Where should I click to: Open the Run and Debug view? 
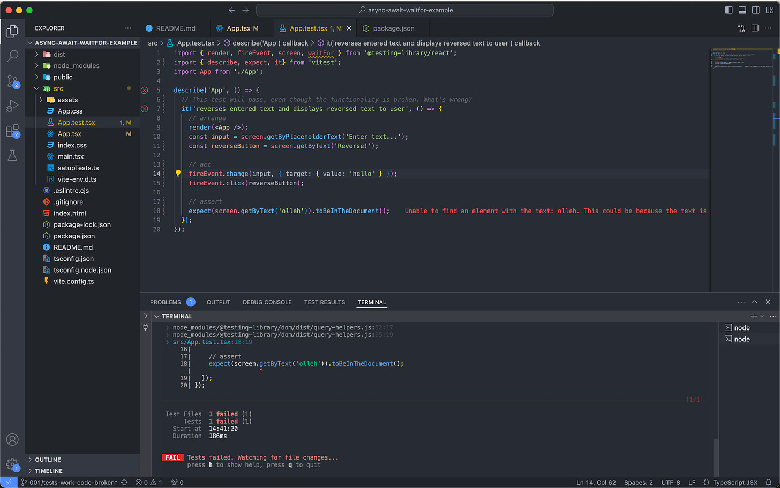12,106
